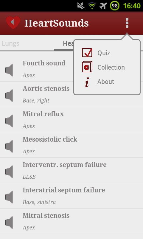Click the About info icon
The width and height of the screenshot is (143, 239).
tap(87, 82)
